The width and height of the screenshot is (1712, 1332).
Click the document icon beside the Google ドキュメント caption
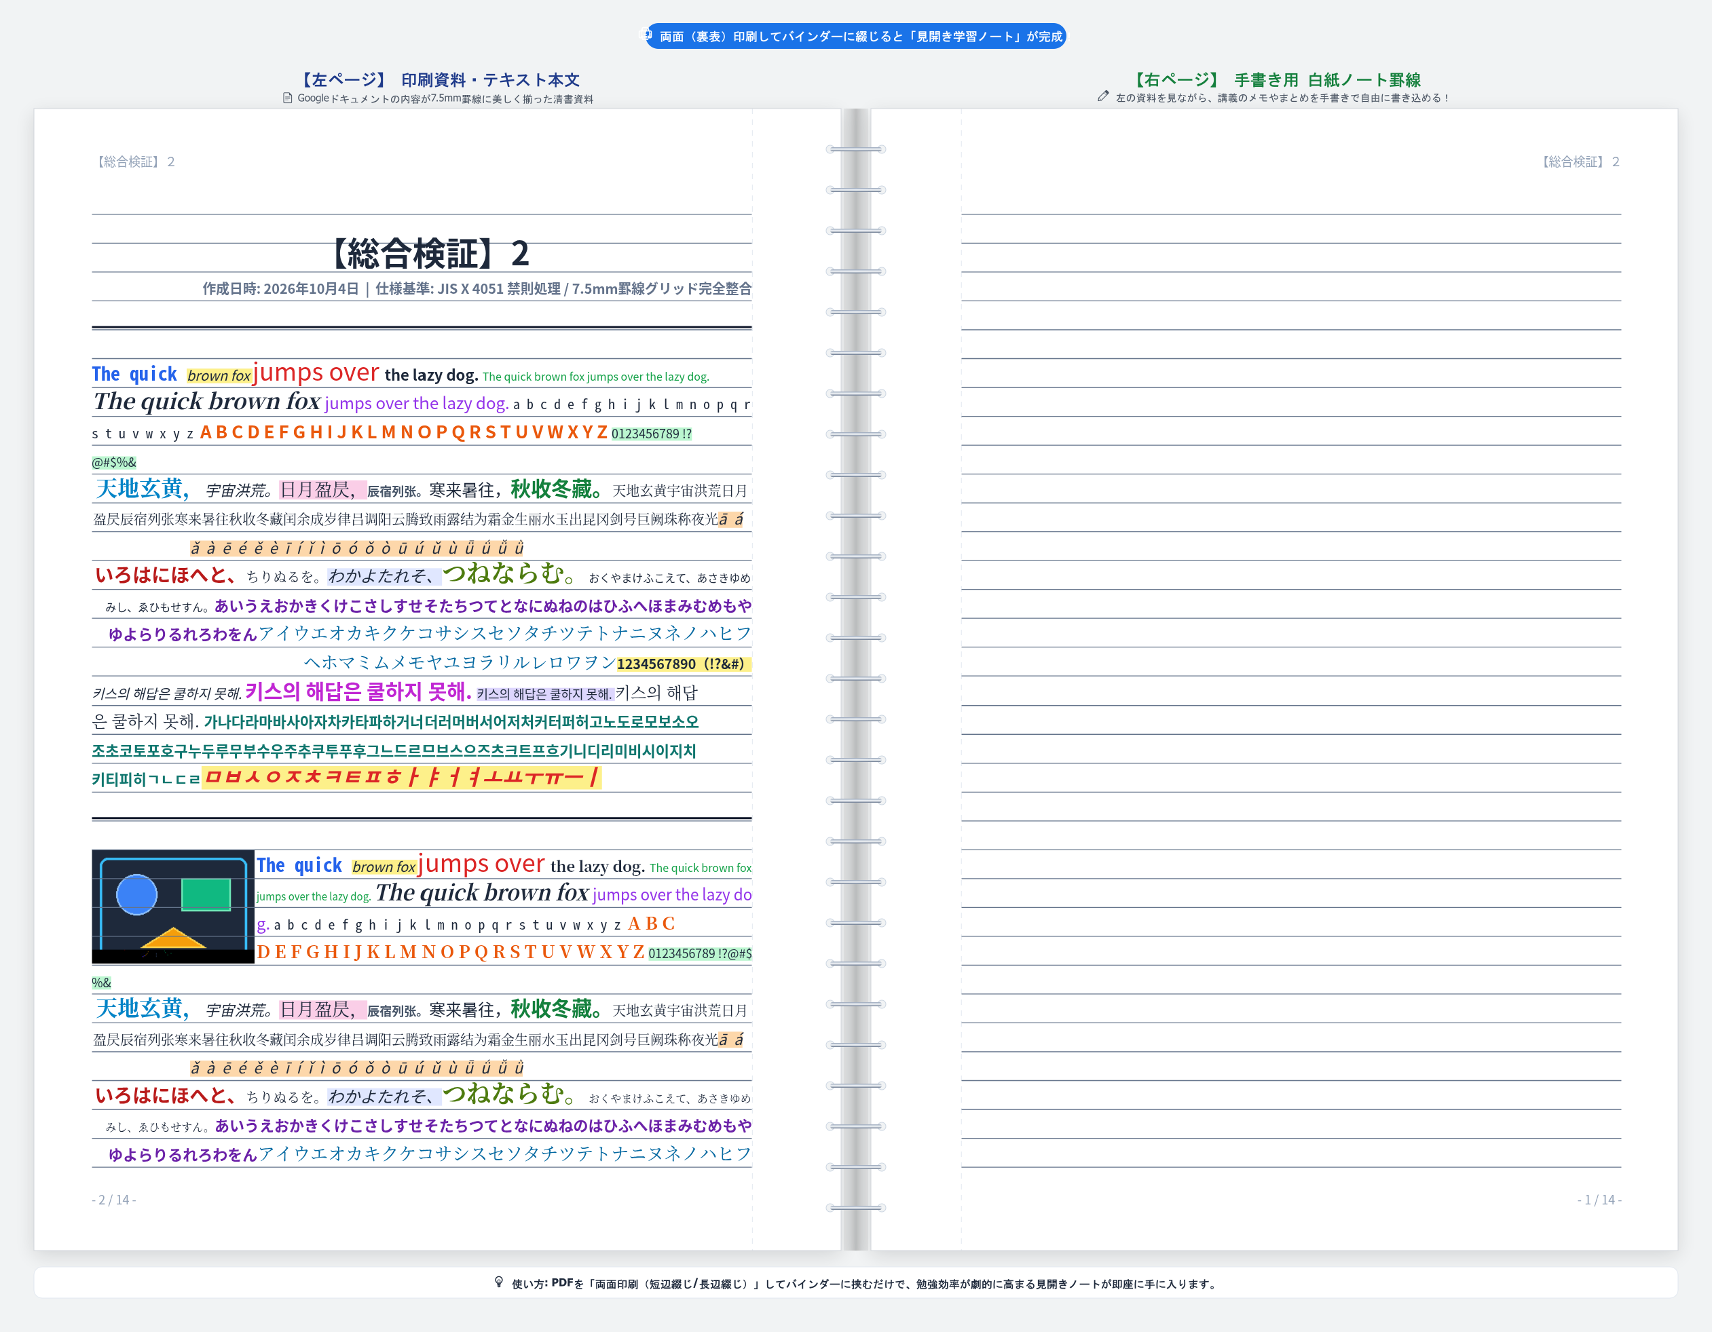click(x=288, y=98)
